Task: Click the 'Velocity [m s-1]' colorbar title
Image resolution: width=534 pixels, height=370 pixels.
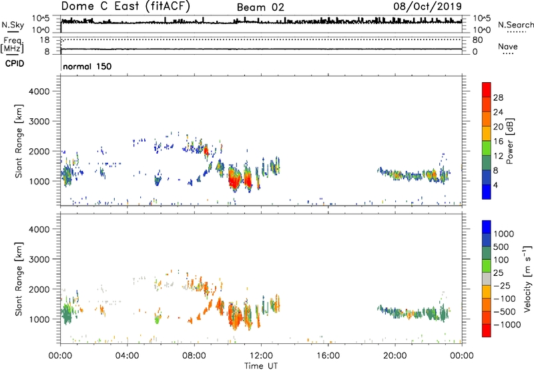Action: [527, 279]
